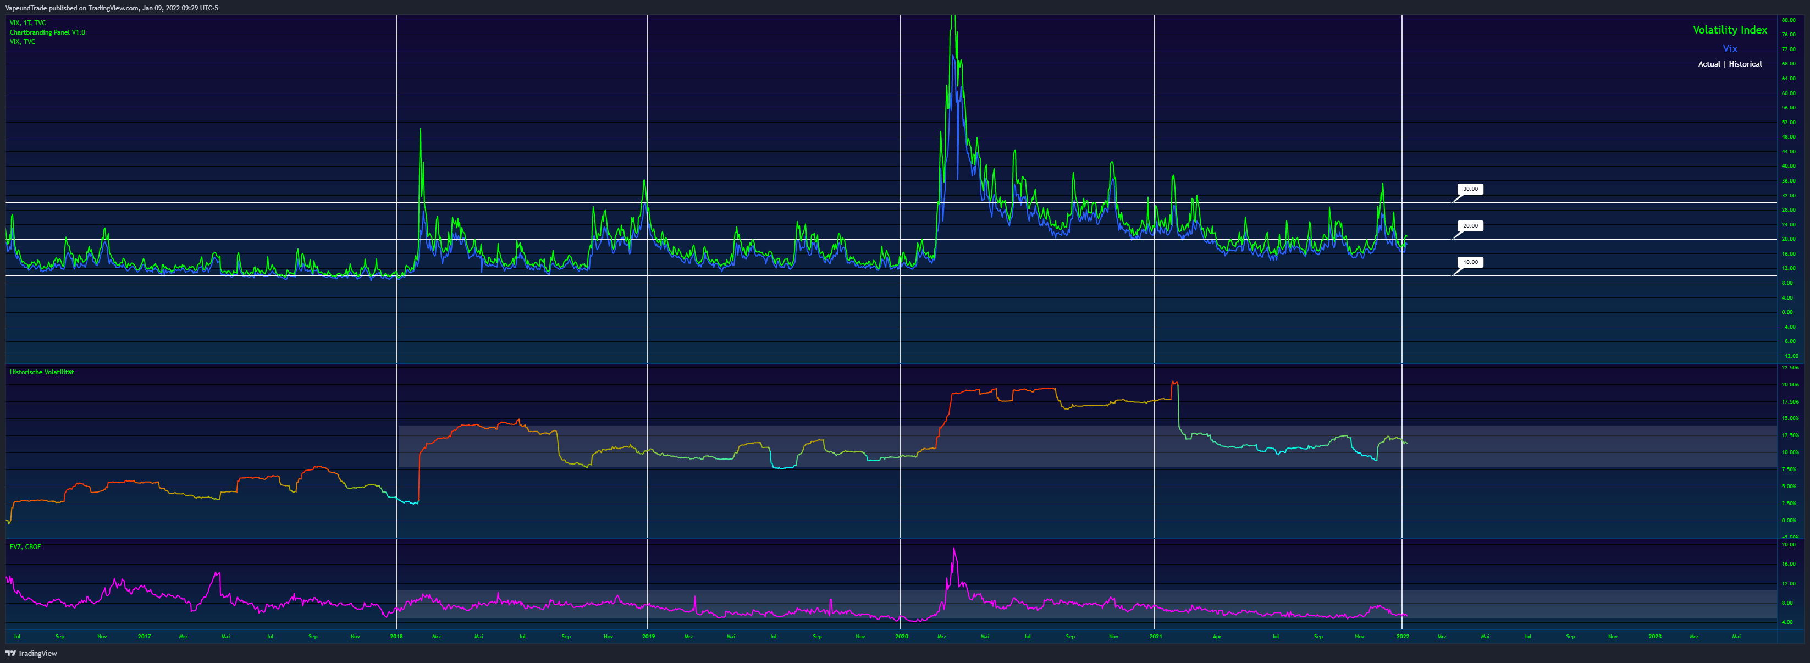Click the 'Volatility Index' title text
Image resolution: width=1810 pixels, height=663 pixels.
pos(1729,30)
